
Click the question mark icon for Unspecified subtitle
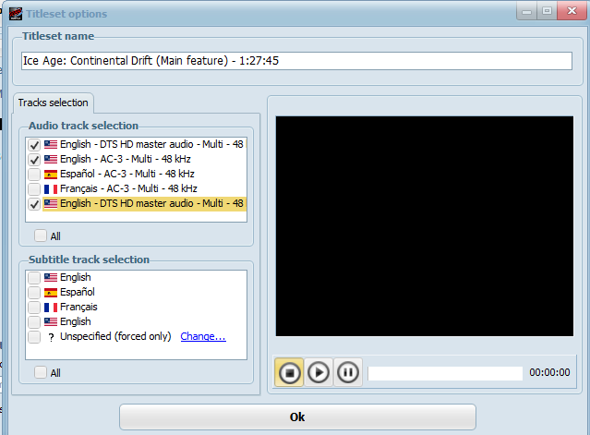(51, 337)
